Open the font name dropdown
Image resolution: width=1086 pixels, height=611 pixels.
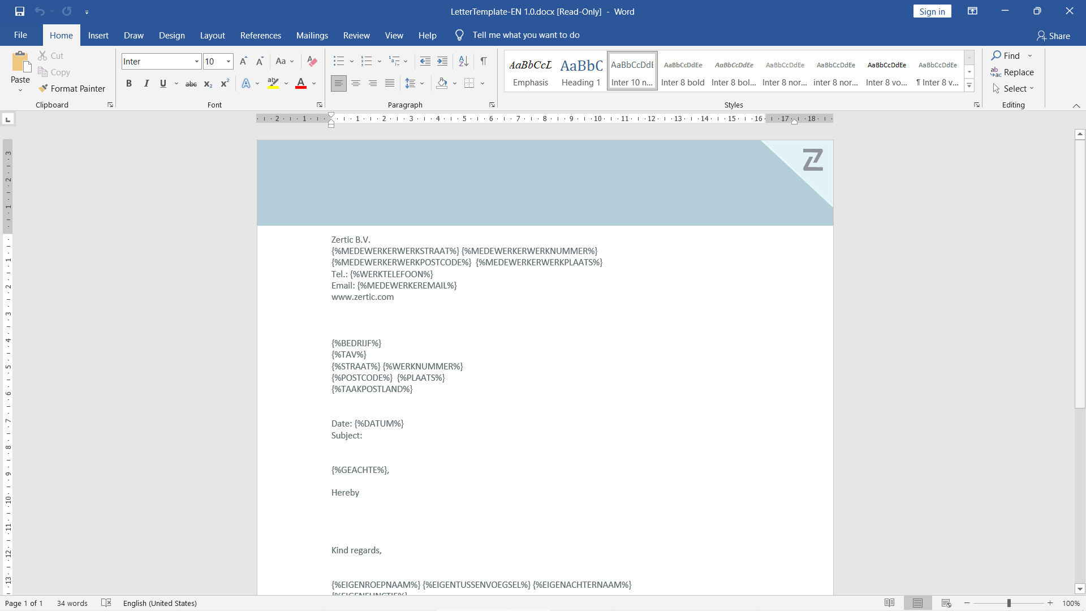pyautogui.click(x=196, y=62)
